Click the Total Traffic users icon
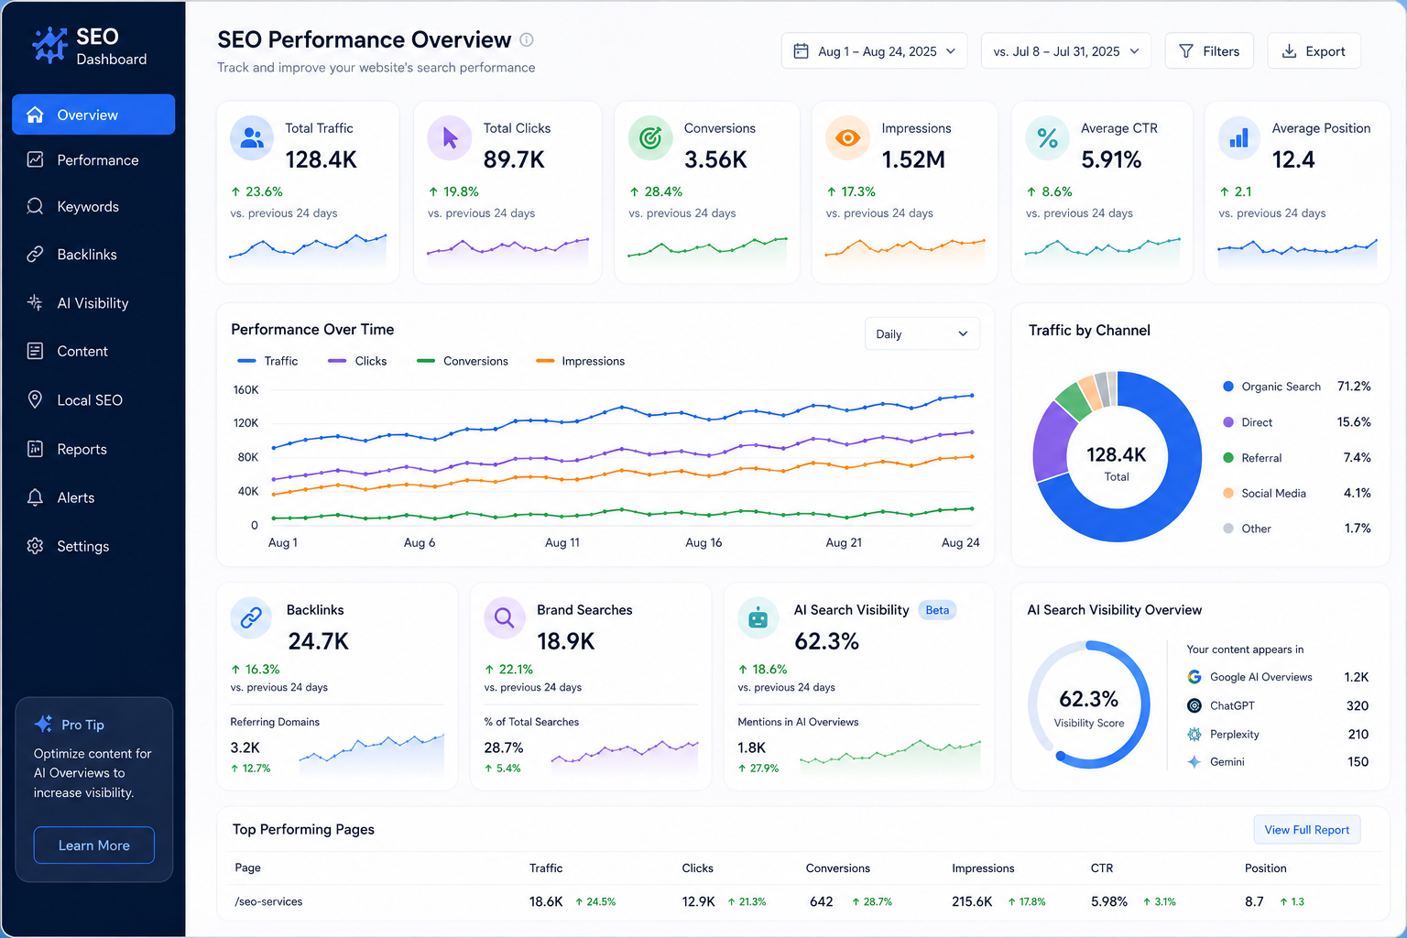Screen dimensions: 1407x938 point(252,138)
